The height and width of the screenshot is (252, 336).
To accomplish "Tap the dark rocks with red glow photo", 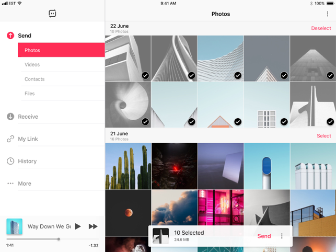I will point(175,166).
